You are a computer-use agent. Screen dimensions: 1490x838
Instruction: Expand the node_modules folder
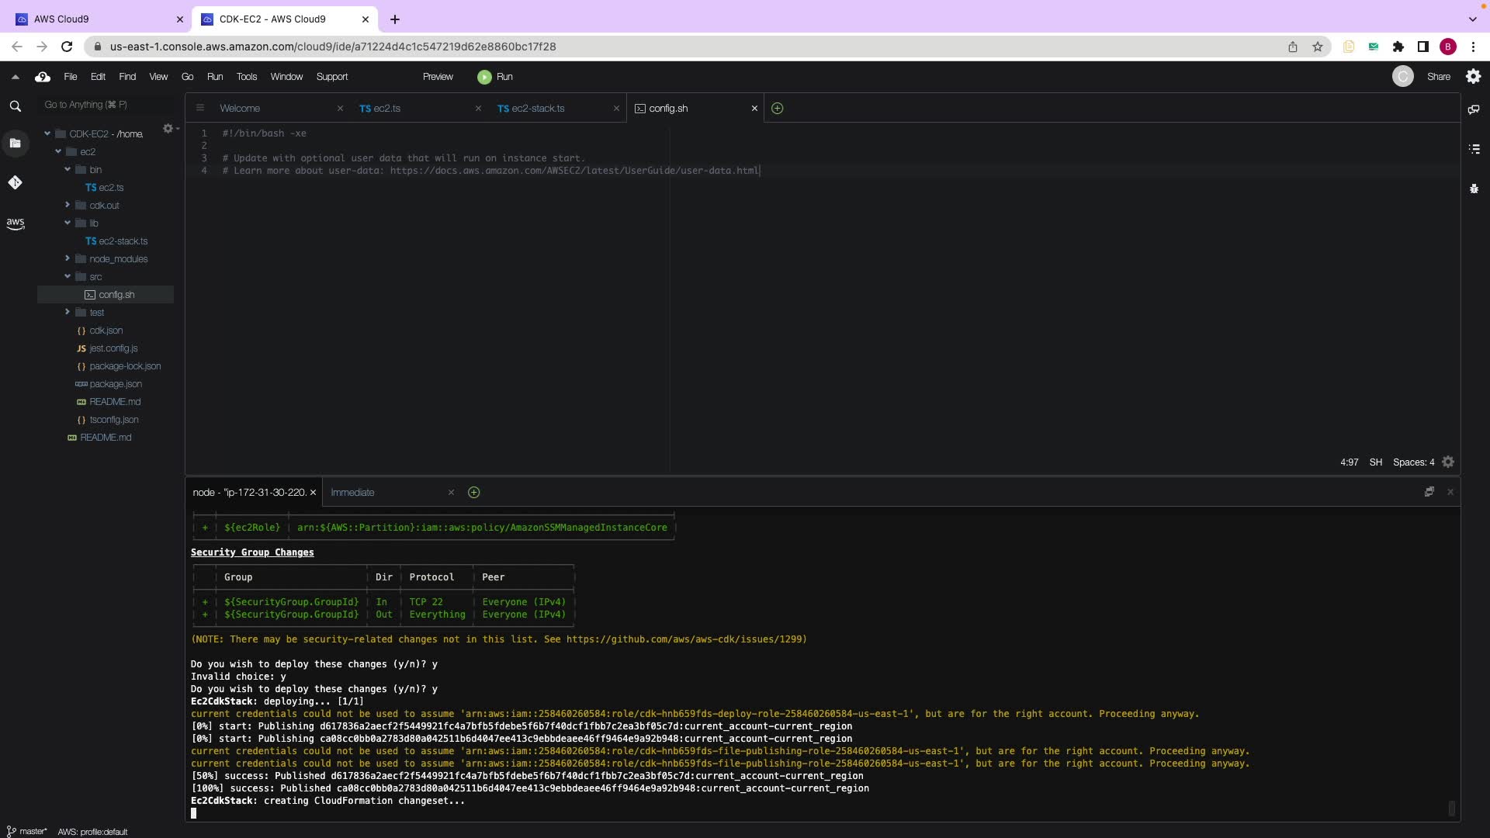click(x=68, y=258)
